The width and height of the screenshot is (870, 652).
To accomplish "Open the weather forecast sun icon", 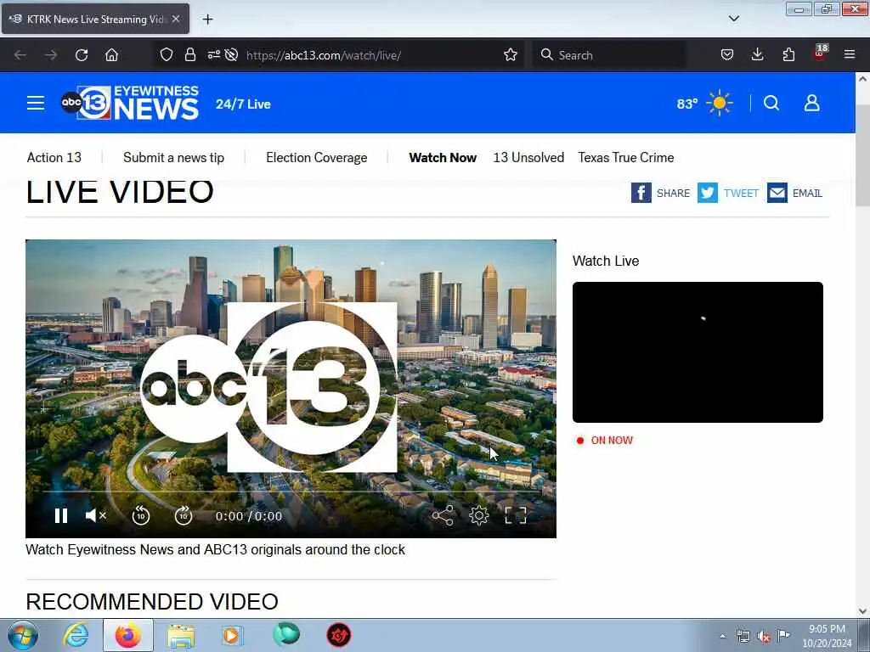I will coord(720,103).
